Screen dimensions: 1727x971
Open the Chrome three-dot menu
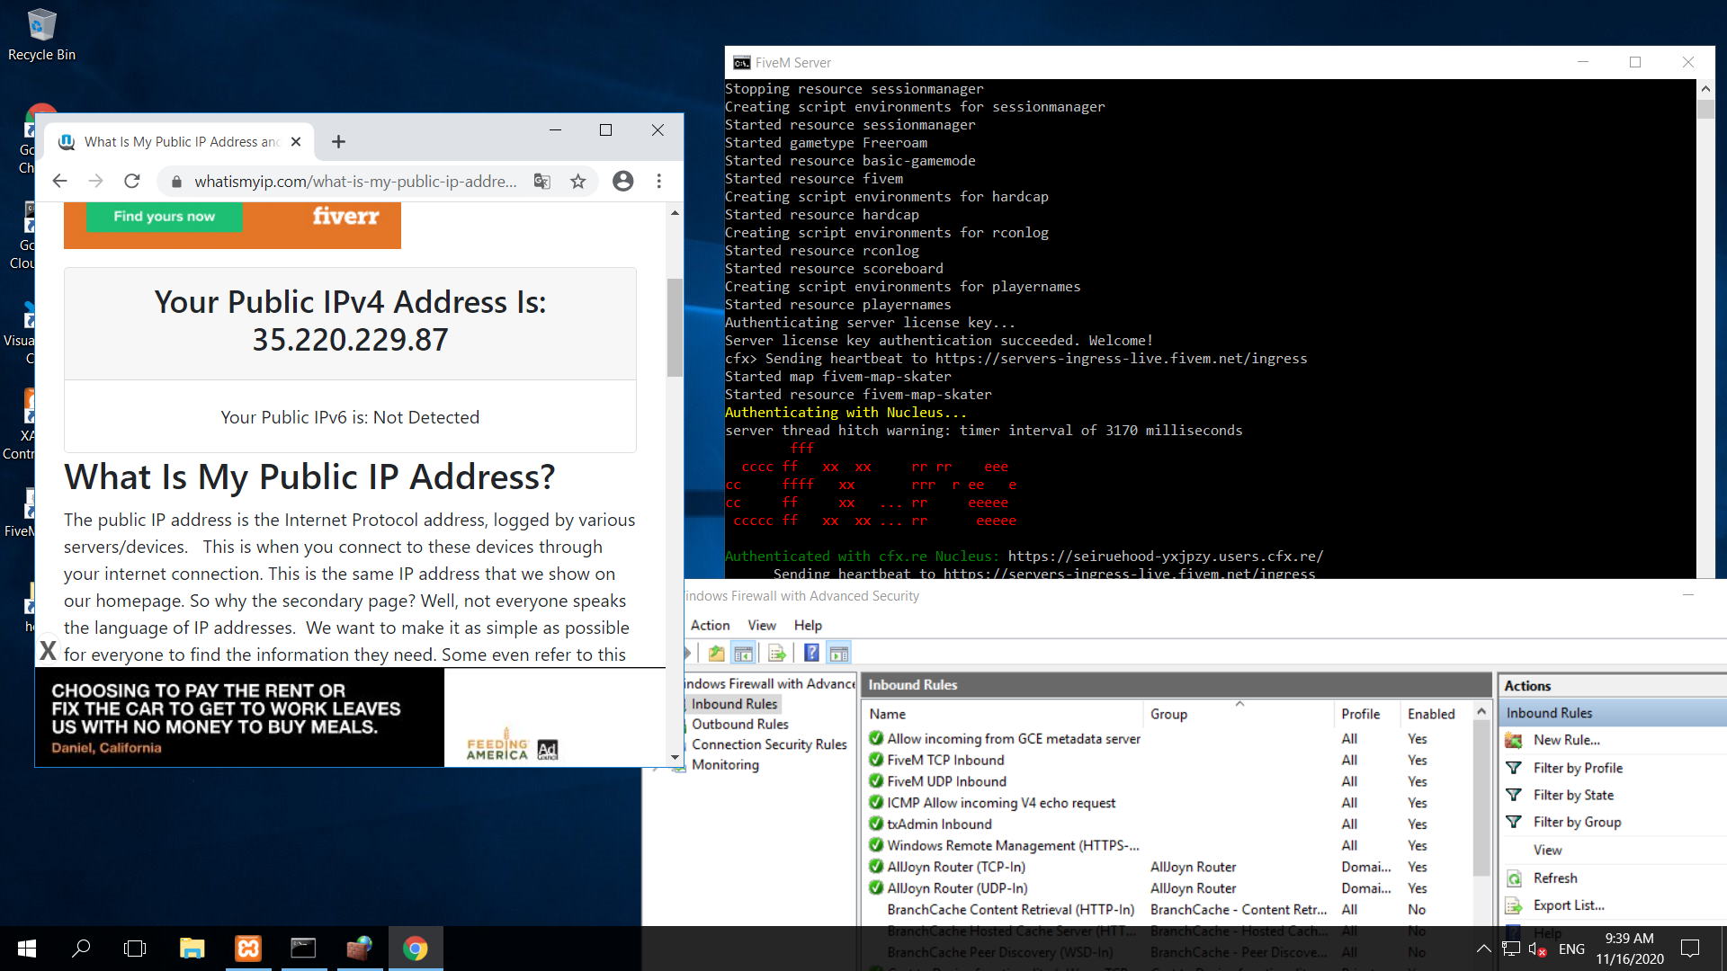coord(659,181)
